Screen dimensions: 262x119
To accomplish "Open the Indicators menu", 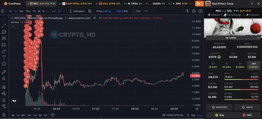I will (x=77, y=11).
